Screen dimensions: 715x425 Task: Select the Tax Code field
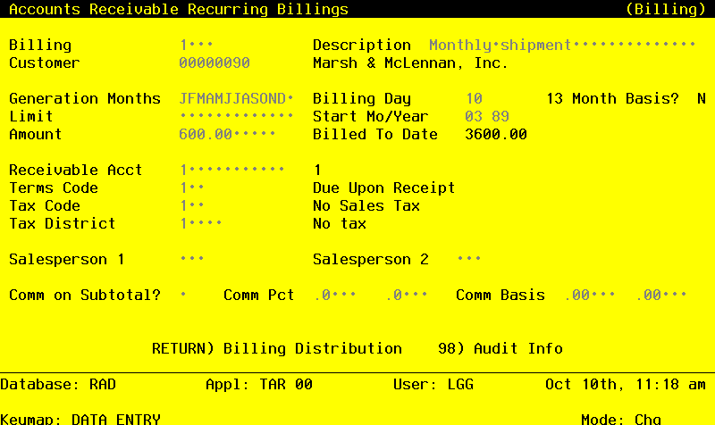tap(191, 205)
